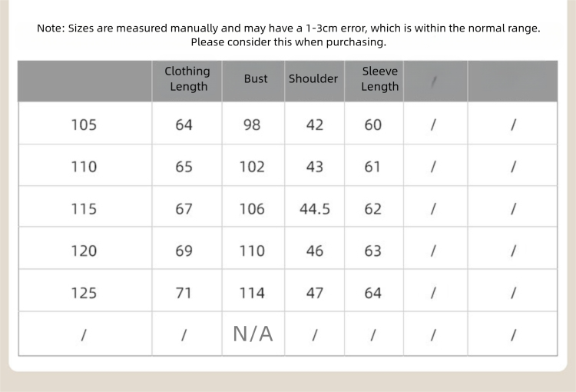The width and height of the screenshot is (576, 392).
Task: Select the size 115 row label
Action: click(84, 209)
